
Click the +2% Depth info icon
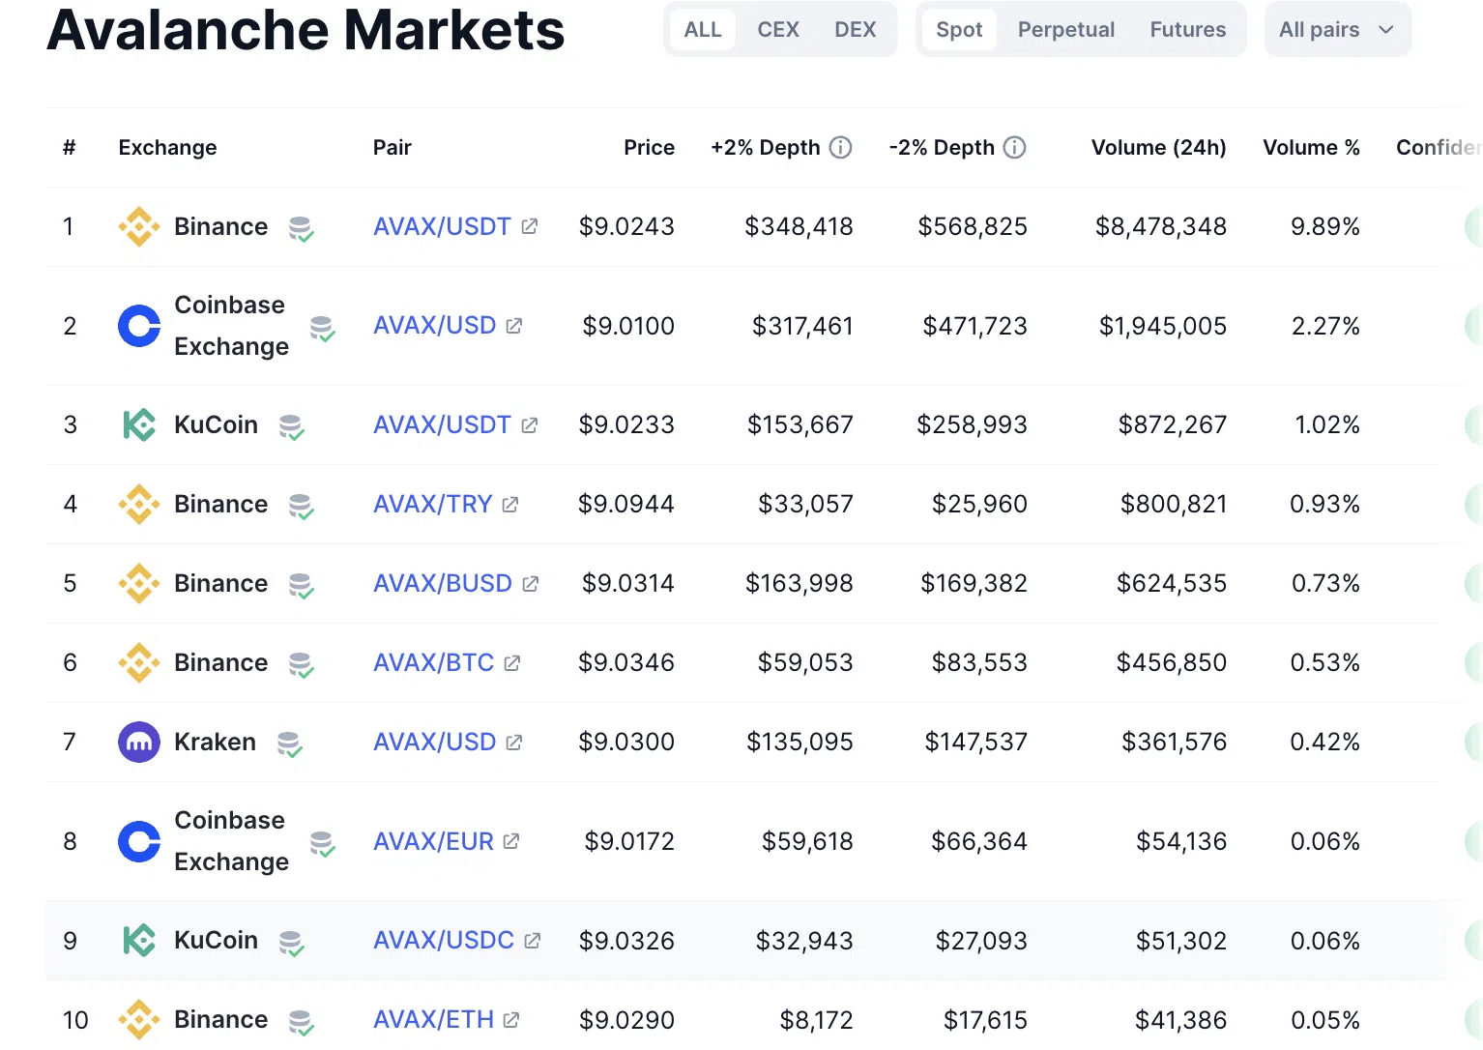click(841, 147)
